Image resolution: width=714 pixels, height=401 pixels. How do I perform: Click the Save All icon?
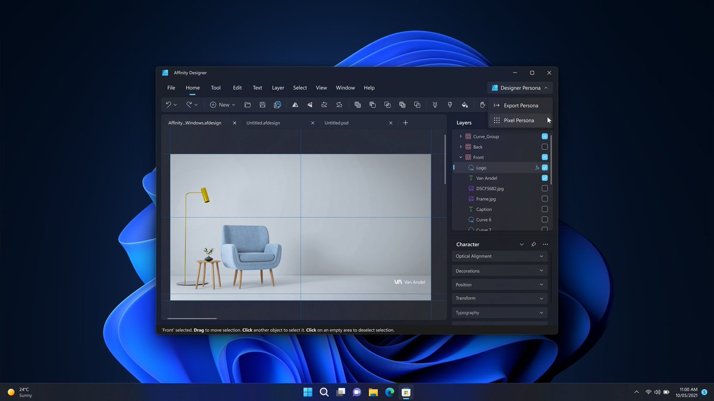pyautogui.click(x=277, y=105)
